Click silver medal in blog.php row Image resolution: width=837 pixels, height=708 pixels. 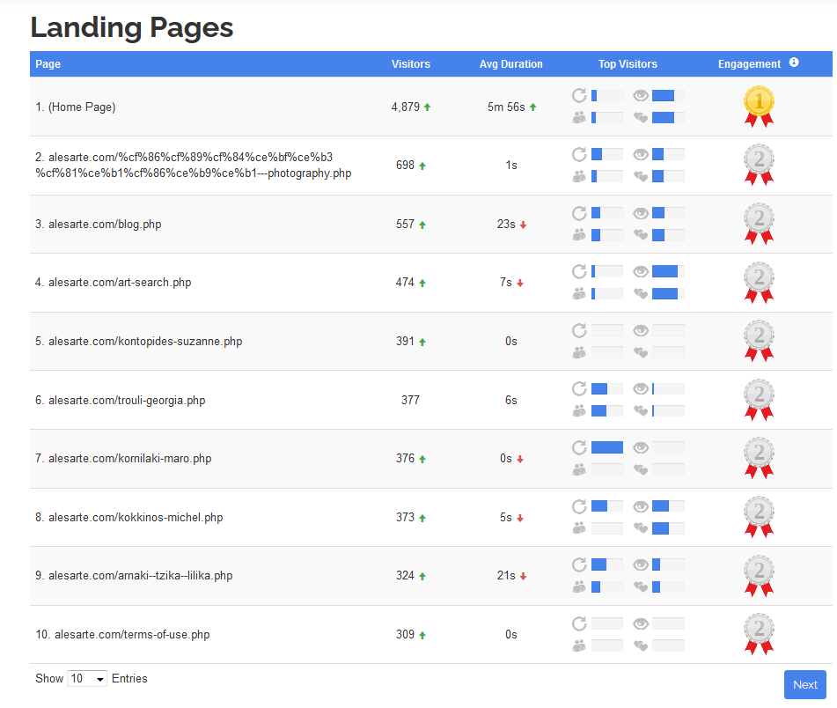(x=759, y=224)
